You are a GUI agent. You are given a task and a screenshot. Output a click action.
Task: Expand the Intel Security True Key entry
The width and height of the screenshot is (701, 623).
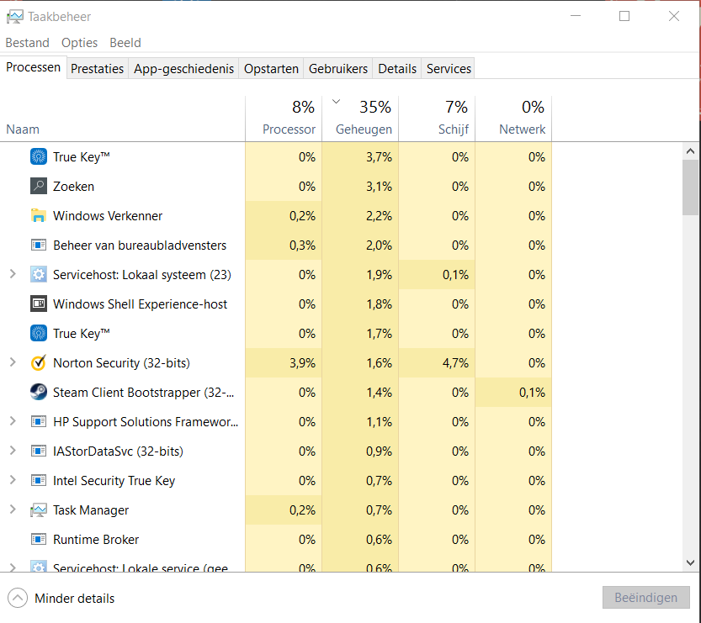(x=13, y=481)
